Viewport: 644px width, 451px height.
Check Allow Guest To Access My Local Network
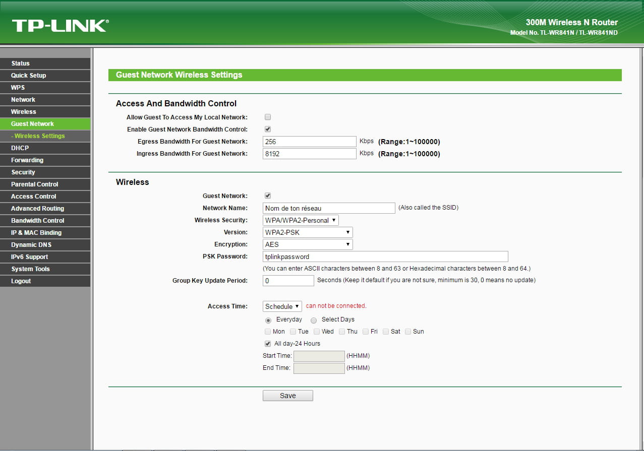[x=268, y=117]
